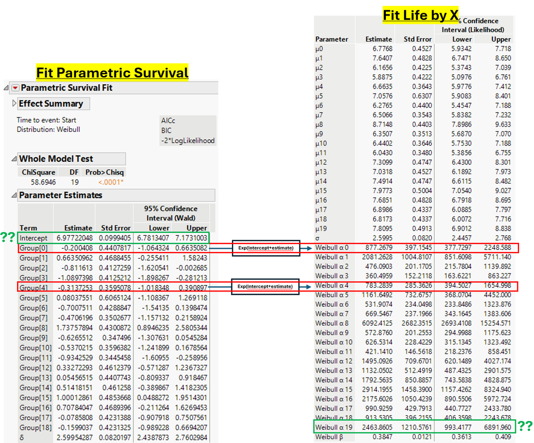Click μ15 std error 0.5004
Viewport: 534px width, 443px height.
(422, 191)
